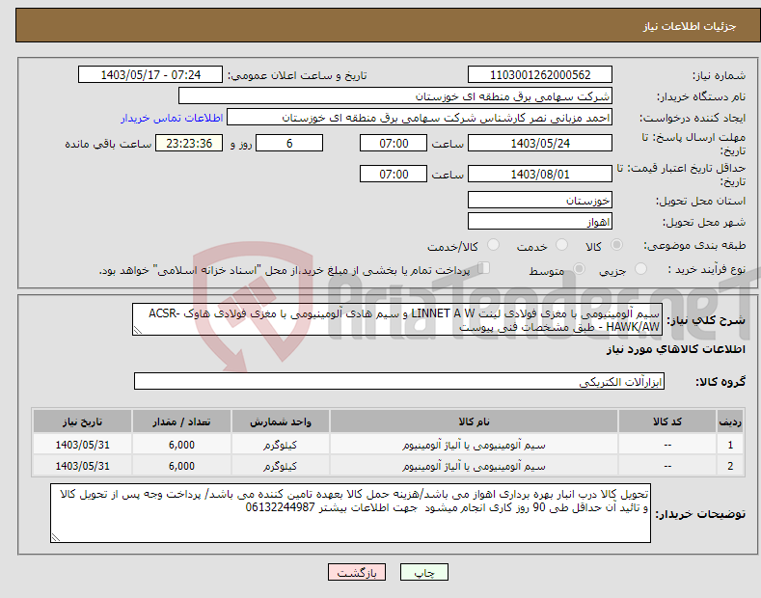Click the remaining time field 23:23:36
Screen dimensions: 761x598
(189, 143)
